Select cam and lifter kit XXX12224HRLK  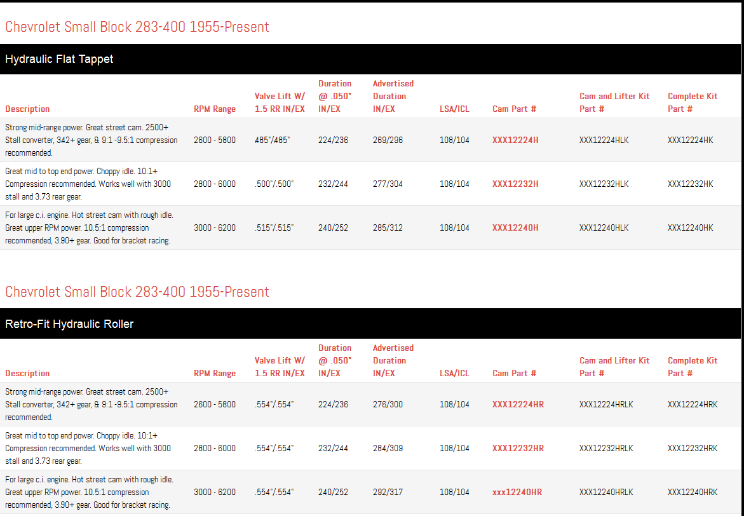[606, 404]
